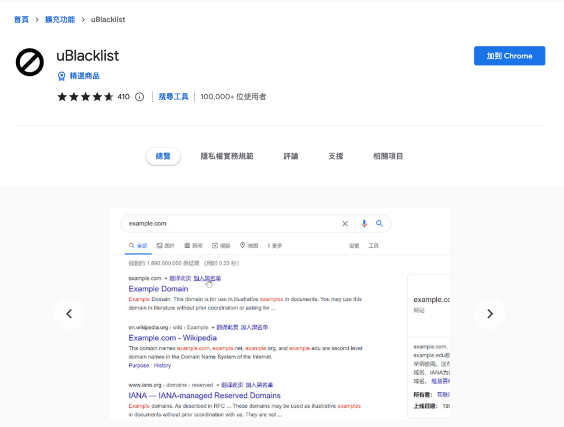The image size is (564, 427).
Task: Click 翻译此页 beside en.wikipedia.org result
Action: point(227,327)
